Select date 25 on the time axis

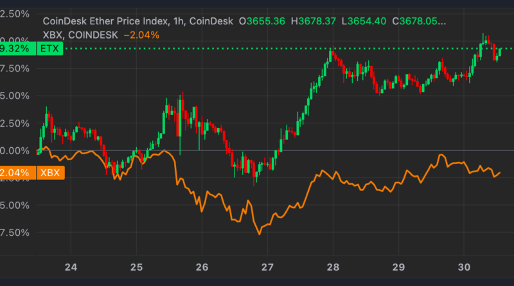pos(136,267)
